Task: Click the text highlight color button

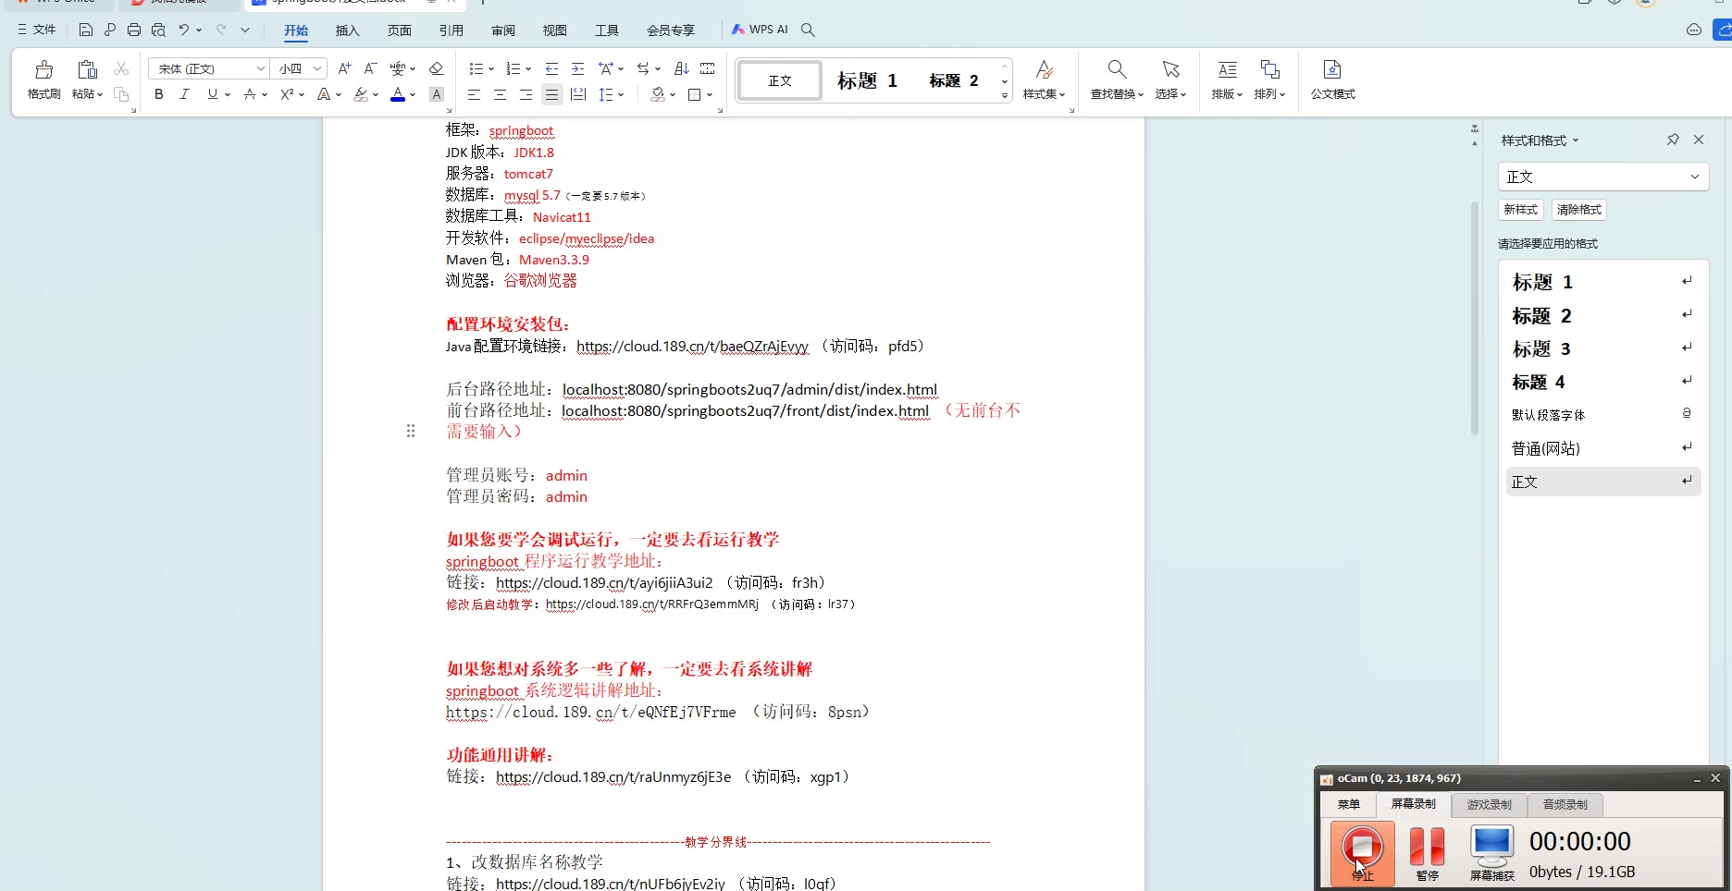Action: pos(361,94)
